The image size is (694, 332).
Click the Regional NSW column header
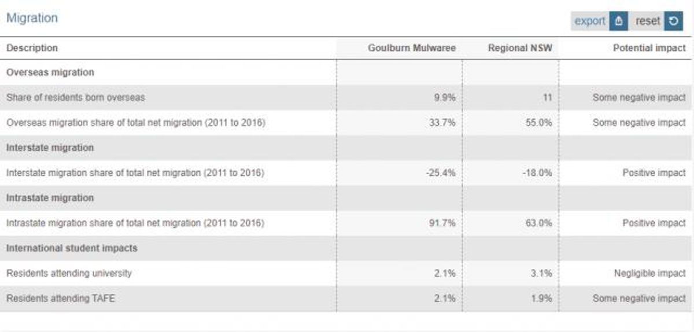tap(520, 48)
